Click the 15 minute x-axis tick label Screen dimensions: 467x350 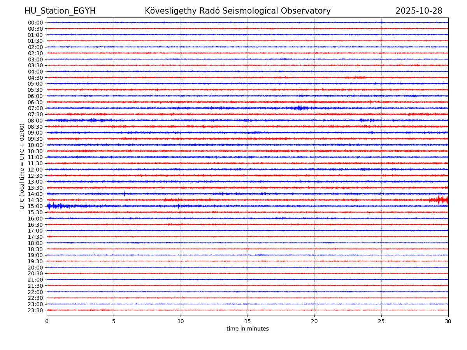(x=248, y=321)
